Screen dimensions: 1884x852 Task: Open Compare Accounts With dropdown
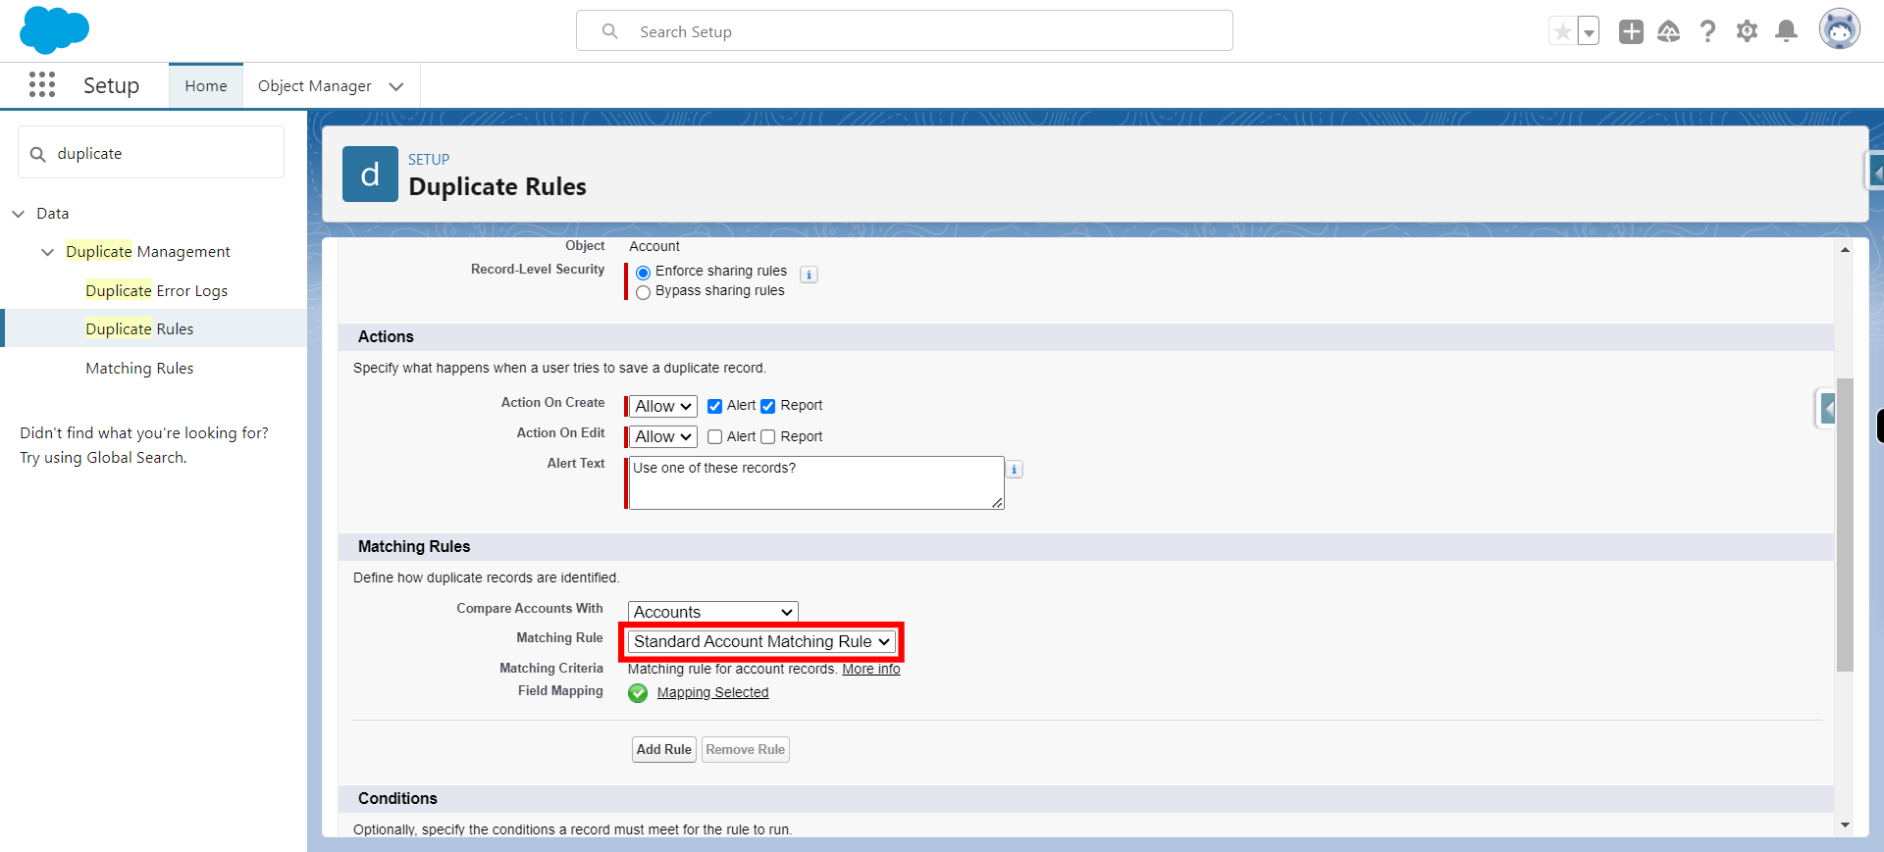pos(713,612)
